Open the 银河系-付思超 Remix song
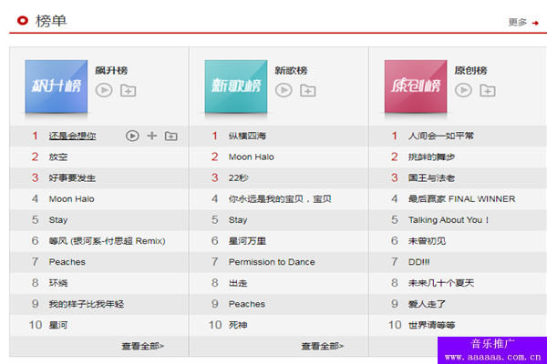Viewport: 547px width, 364px height. click(107, 240)
